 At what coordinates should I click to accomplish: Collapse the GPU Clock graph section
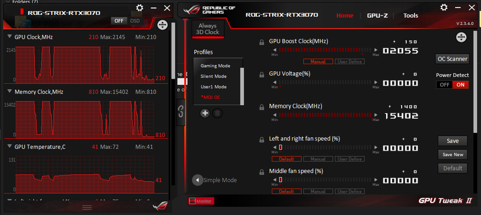[x=10, y=36]
